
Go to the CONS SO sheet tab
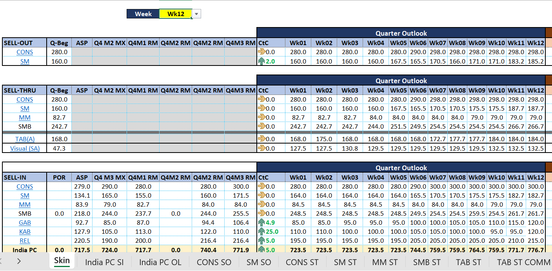tap(214, 262)
